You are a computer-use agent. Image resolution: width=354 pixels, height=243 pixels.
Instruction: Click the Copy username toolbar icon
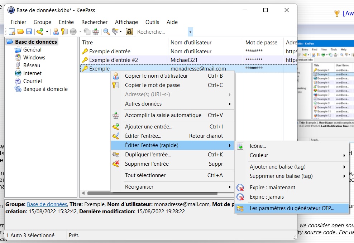click(x=56, y=32)
